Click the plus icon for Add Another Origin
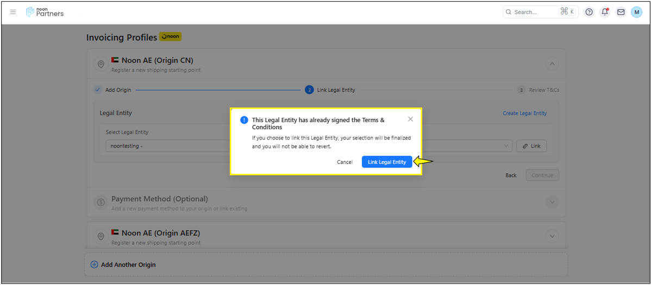Screen dimensions: 651x285 94,265
